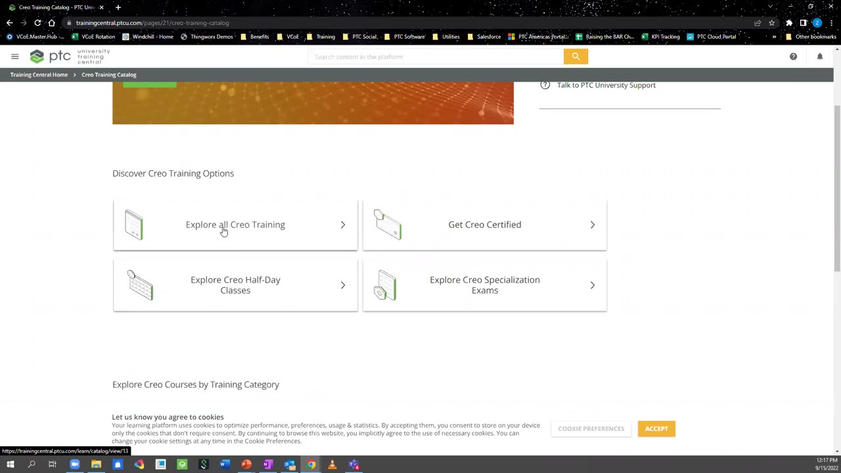Show more bookmarks with the overflow chevron
The width and height of the screenshot is (841, 473).
(x=774, y=37)
